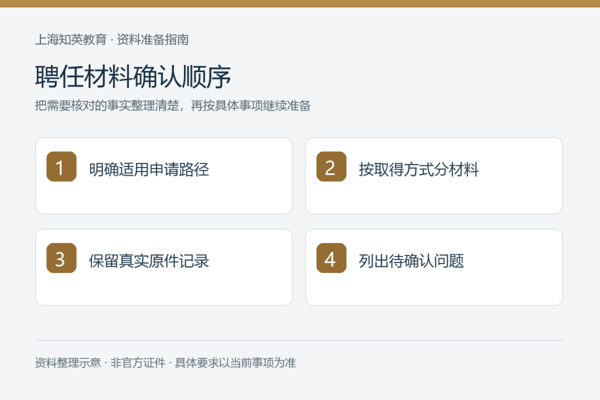Click the header 上海知英教育 · 资料准备指南
Image resolution: width=600 pixels, height=400 pixels.
(112, 39)
